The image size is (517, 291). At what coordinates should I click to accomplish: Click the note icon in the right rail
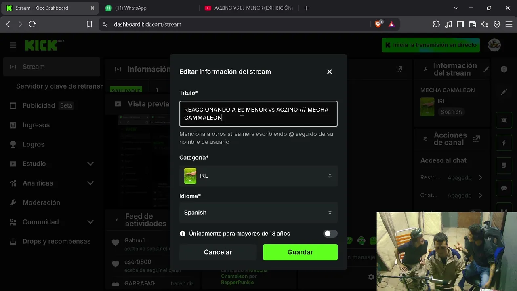[x=504, y=165]
